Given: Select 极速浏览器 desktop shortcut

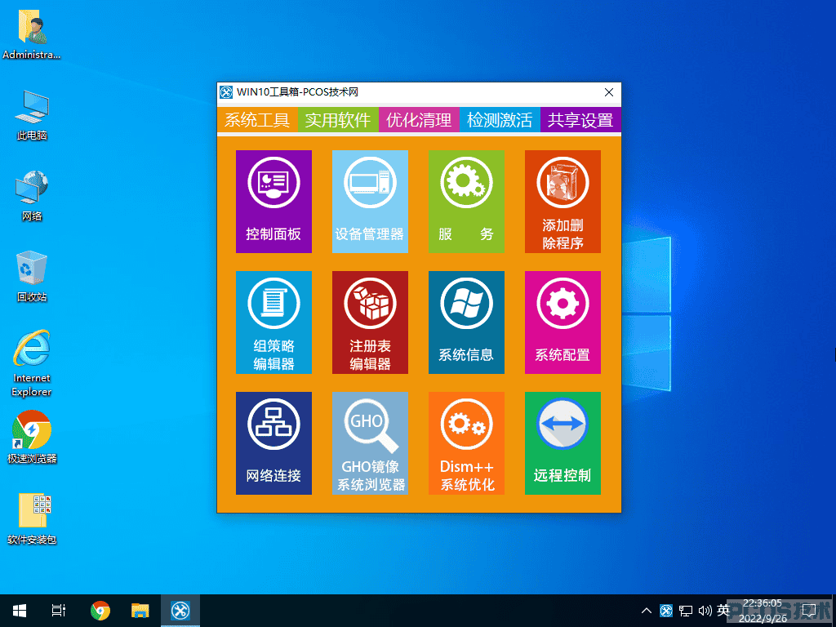Looking at the screenshot, I should (x=32, y=438).
